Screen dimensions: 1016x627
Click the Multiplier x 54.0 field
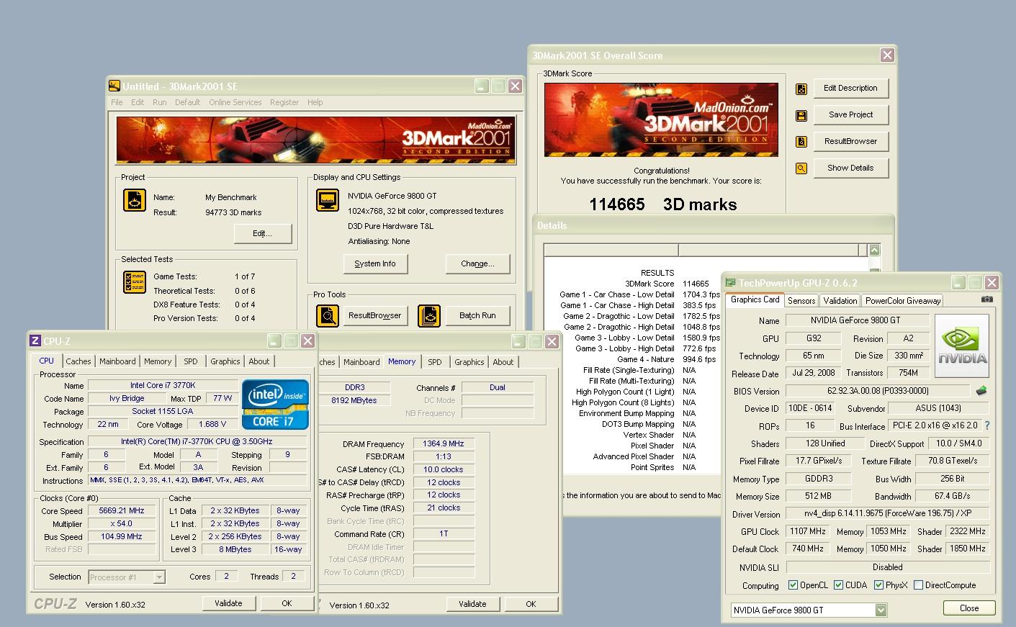pos(122,523)
